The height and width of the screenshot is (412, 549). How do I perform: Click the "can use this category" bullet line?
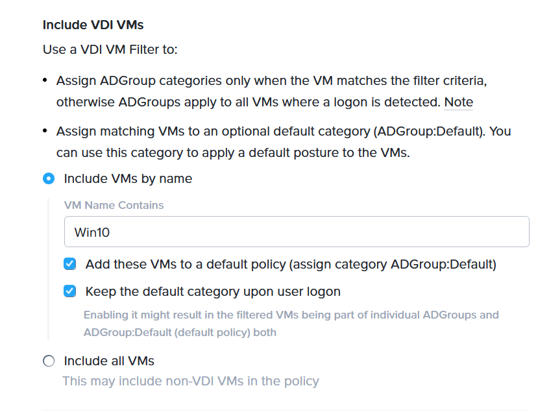(232, 154)
